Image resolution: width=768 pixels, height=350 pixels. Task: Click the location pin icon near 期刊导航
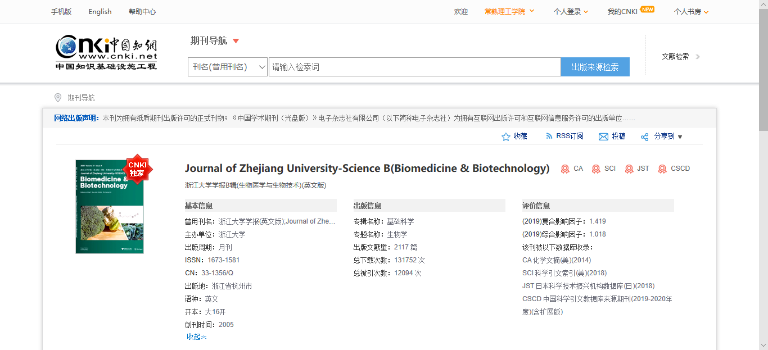57,98
